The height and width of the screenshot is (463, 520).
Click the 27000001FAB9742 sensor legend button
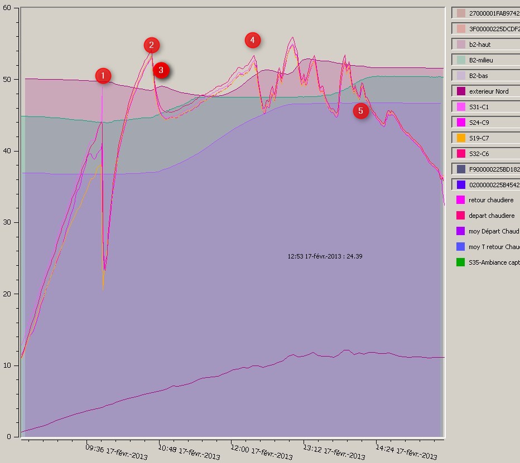point(485,13)
